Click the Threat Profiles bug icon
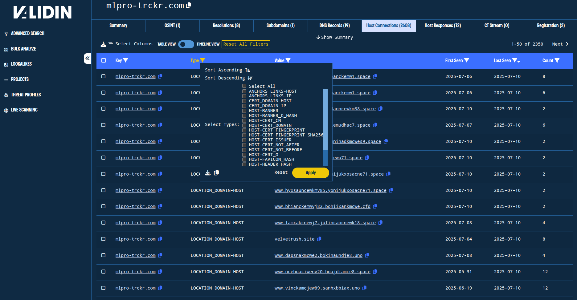The image size is (577, 300). click(6, 95)
